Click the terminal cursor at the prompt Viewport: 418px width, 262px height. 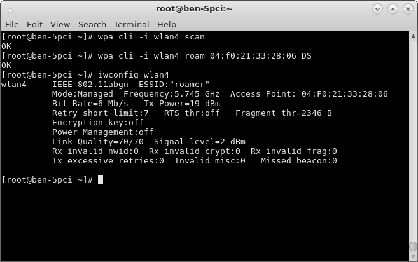coord(101,179)
